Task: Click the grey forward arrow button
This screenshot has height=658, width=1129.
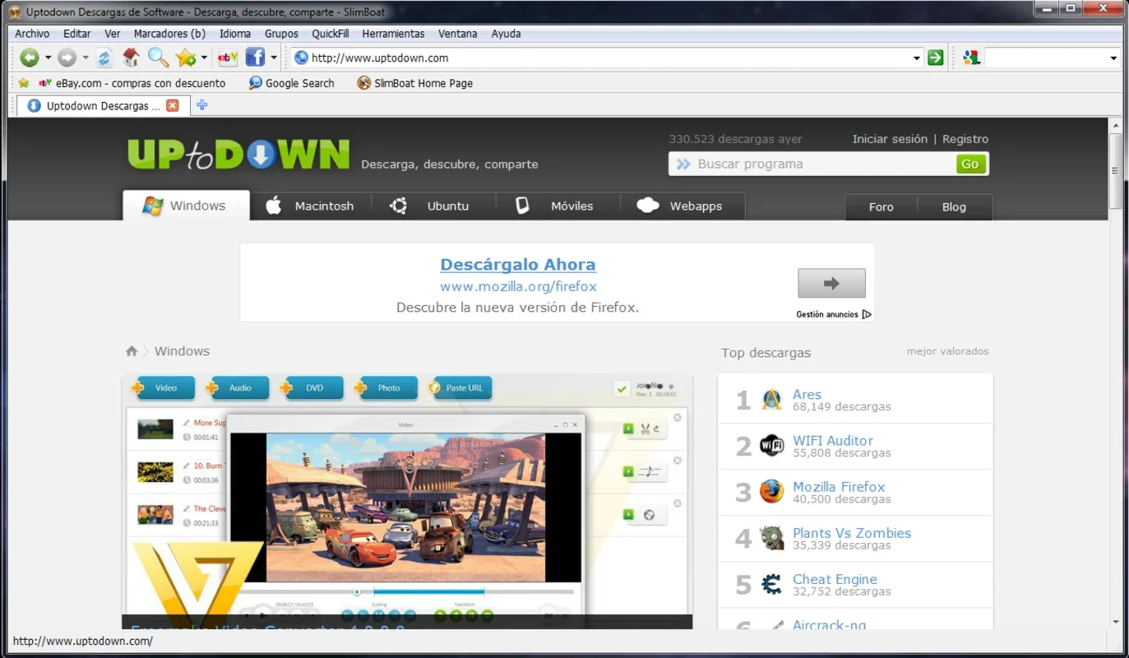Action: coord(67,58)
